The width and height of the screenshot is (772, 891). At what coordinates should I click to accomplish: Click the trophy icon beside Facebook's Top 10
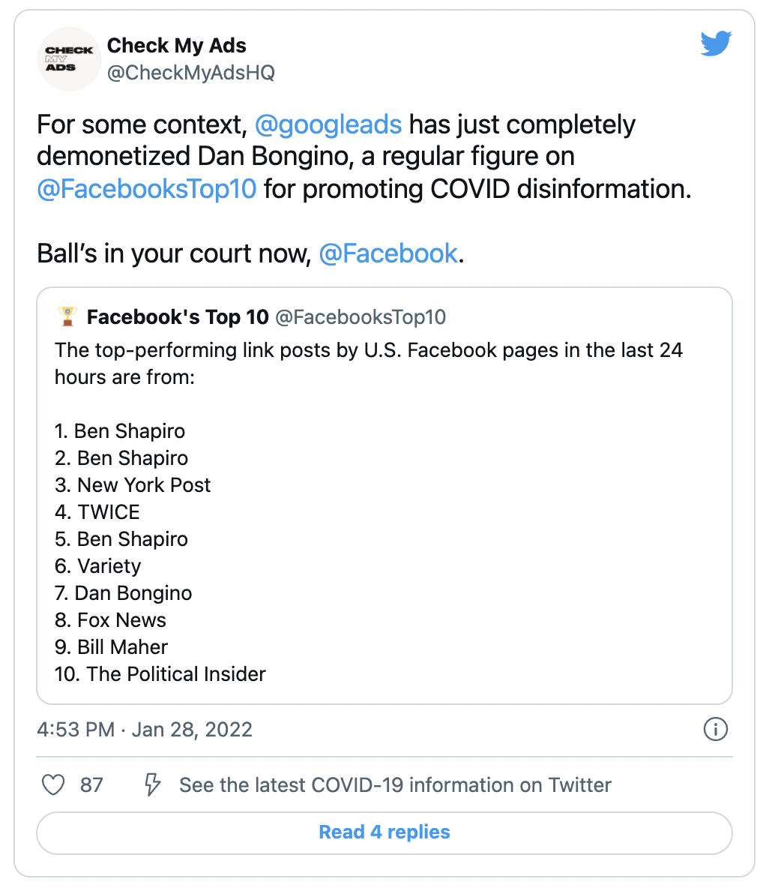pyautogui.click(x=67, y=316)
